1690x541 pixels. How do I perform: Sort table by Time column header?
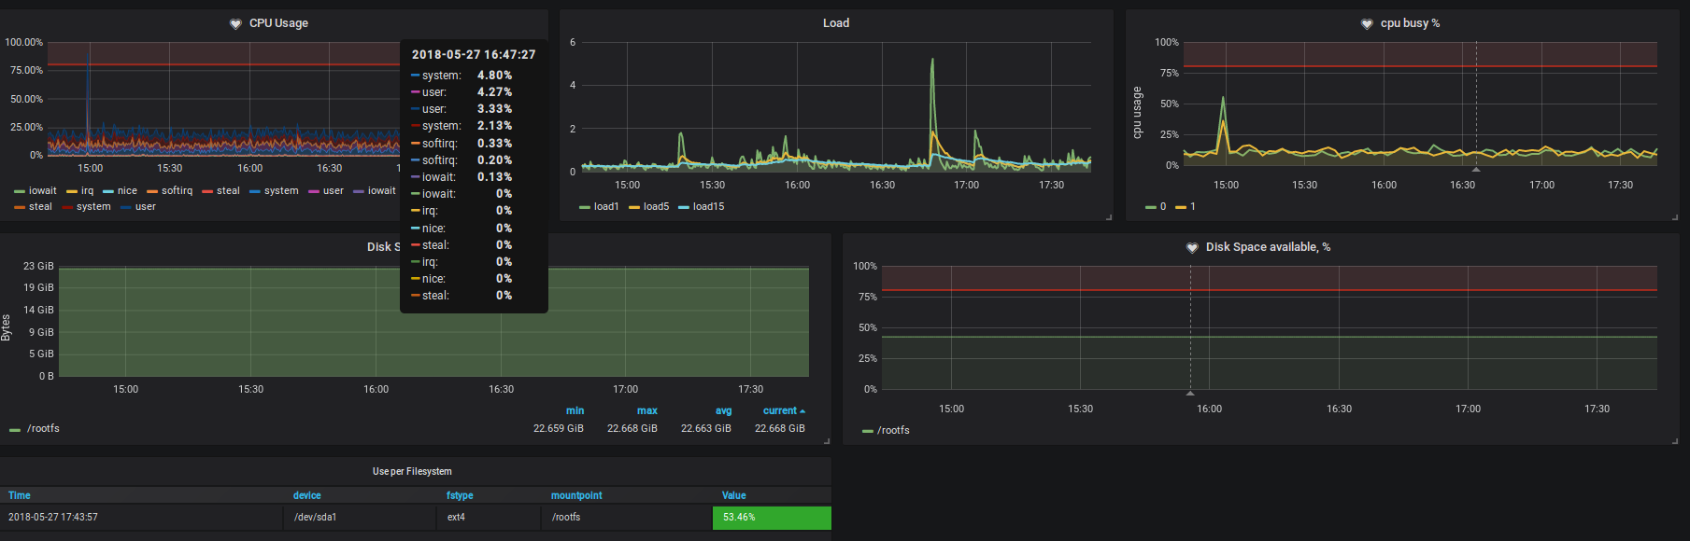20,496
